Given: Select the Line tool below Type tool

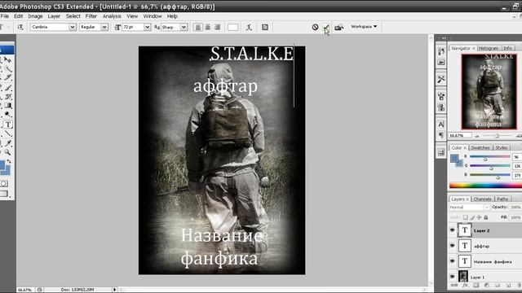Looking at the screenshot, I should coord(8,133).
